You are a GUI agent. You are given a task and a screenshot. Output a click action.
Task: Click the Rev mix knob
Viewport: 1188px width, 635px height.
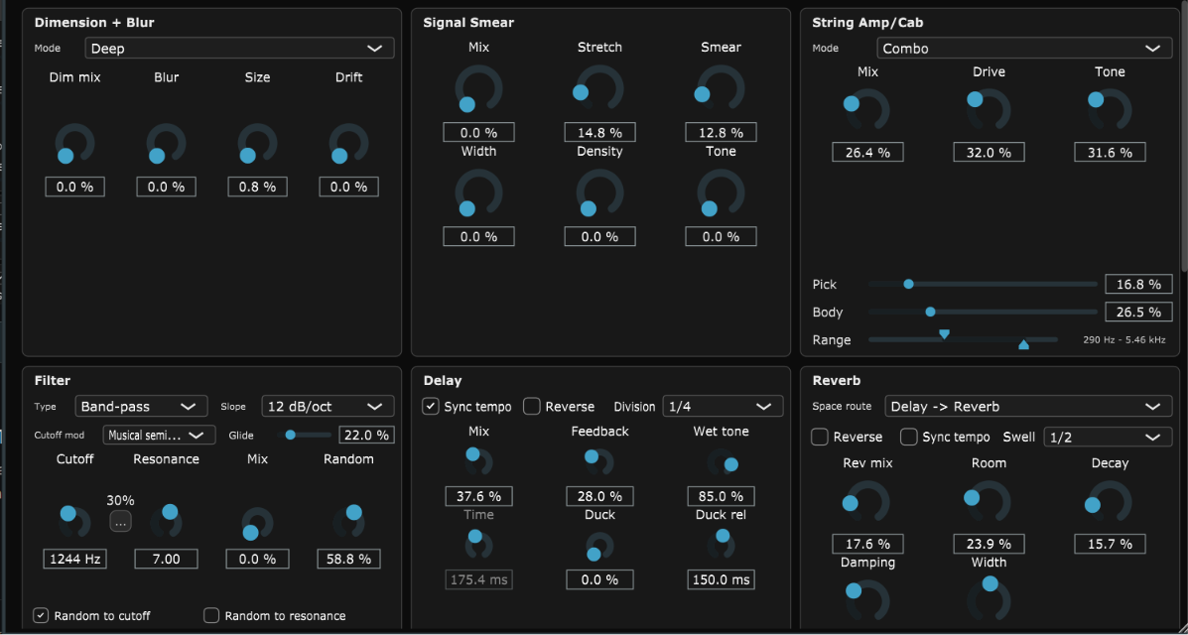click(x=866, y=502)
